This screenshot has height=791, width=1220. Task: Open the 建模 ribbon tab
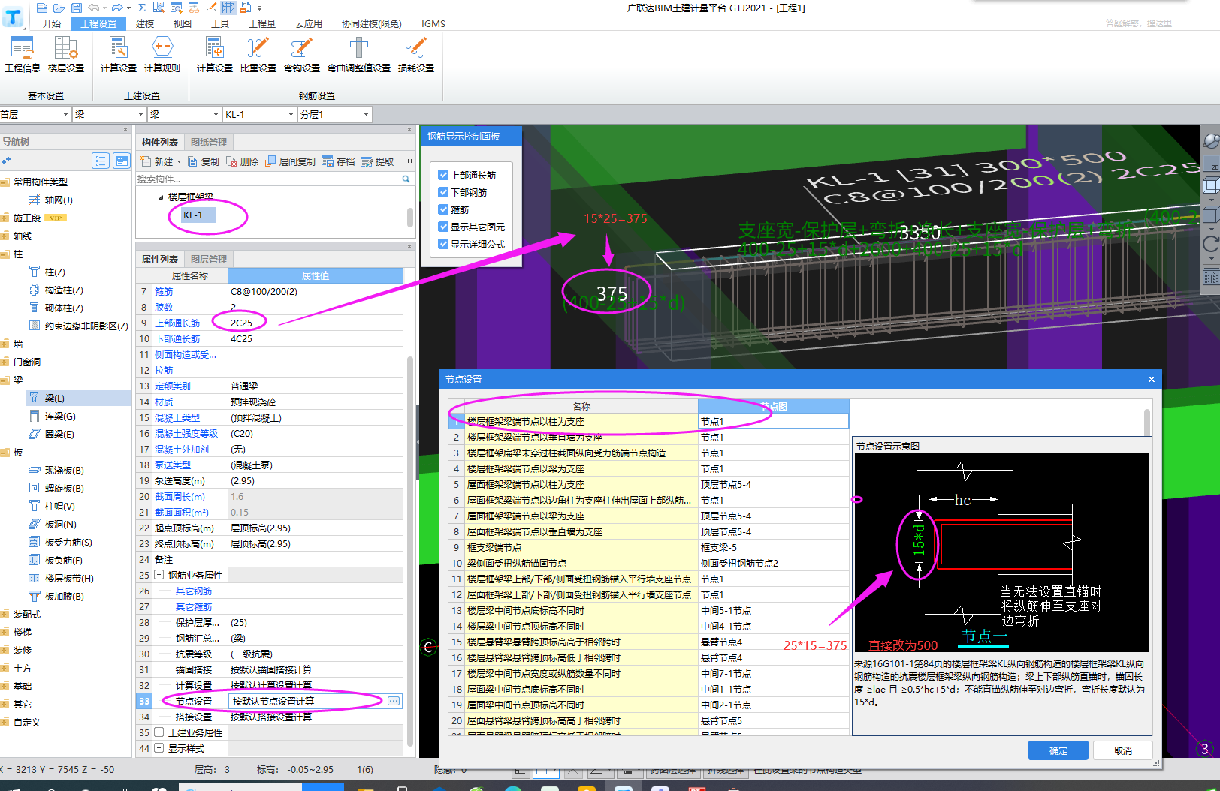(x=145, y=23)
